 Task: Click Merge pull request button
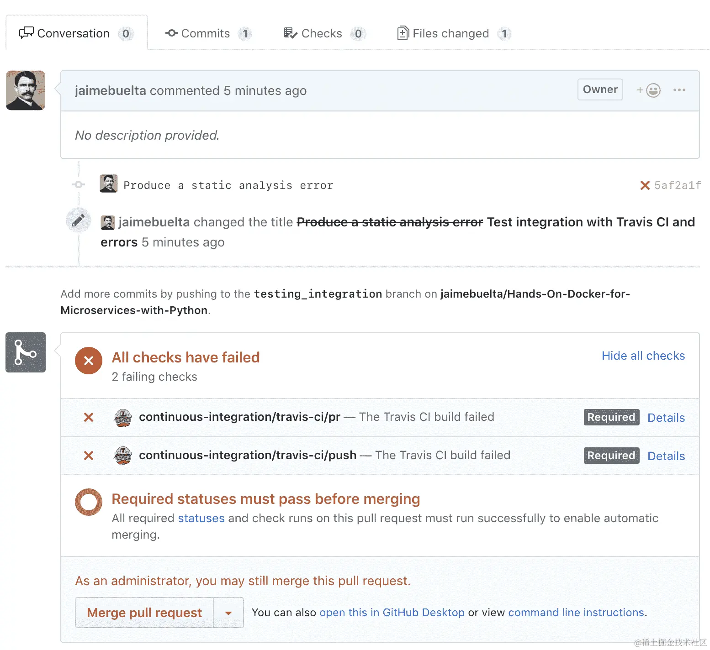click(x=144, y=613)
